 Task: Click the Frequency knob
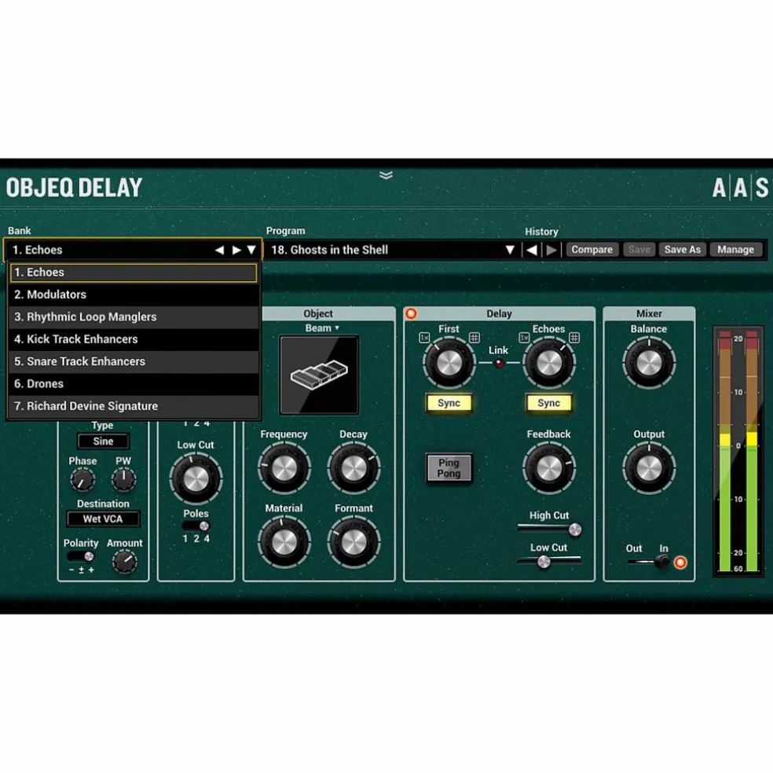tap(284, 468)
